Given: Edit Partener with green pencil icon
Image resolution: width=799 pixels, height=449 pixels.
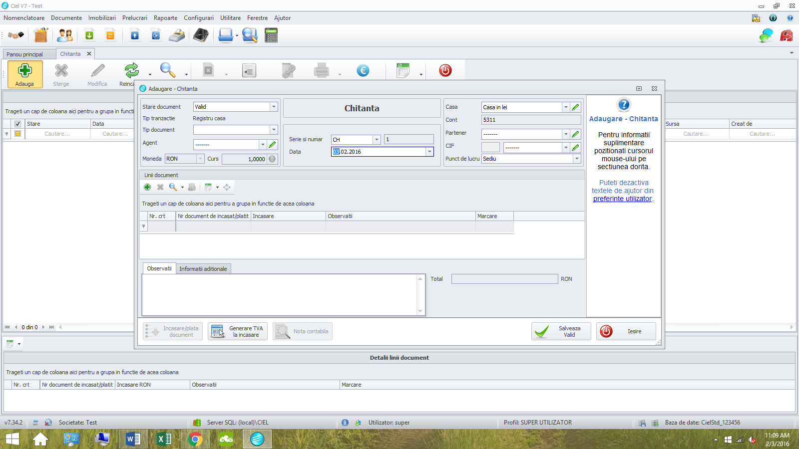Looking at the screenshot, I should (x=576, y=134).
